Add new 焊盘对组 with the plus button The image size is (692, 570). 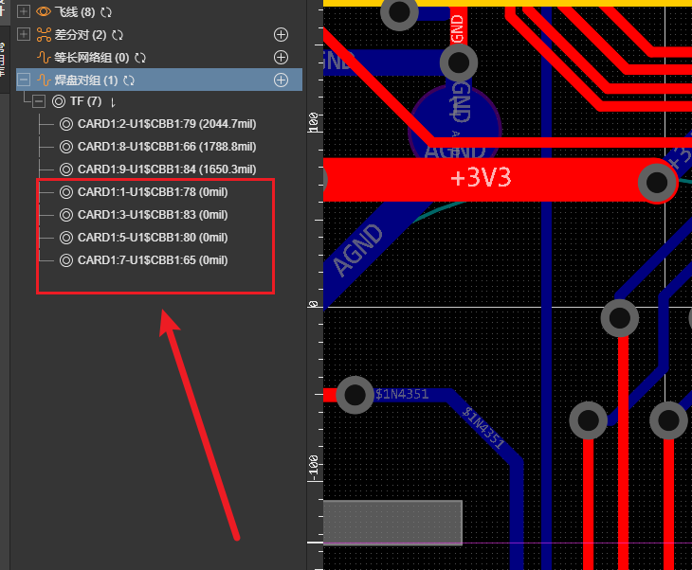pos(281,80)
